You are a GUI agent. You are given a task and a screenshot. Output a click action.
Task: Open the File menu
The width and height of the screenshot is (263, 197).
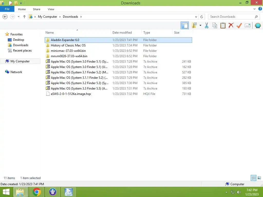(7, 9)
